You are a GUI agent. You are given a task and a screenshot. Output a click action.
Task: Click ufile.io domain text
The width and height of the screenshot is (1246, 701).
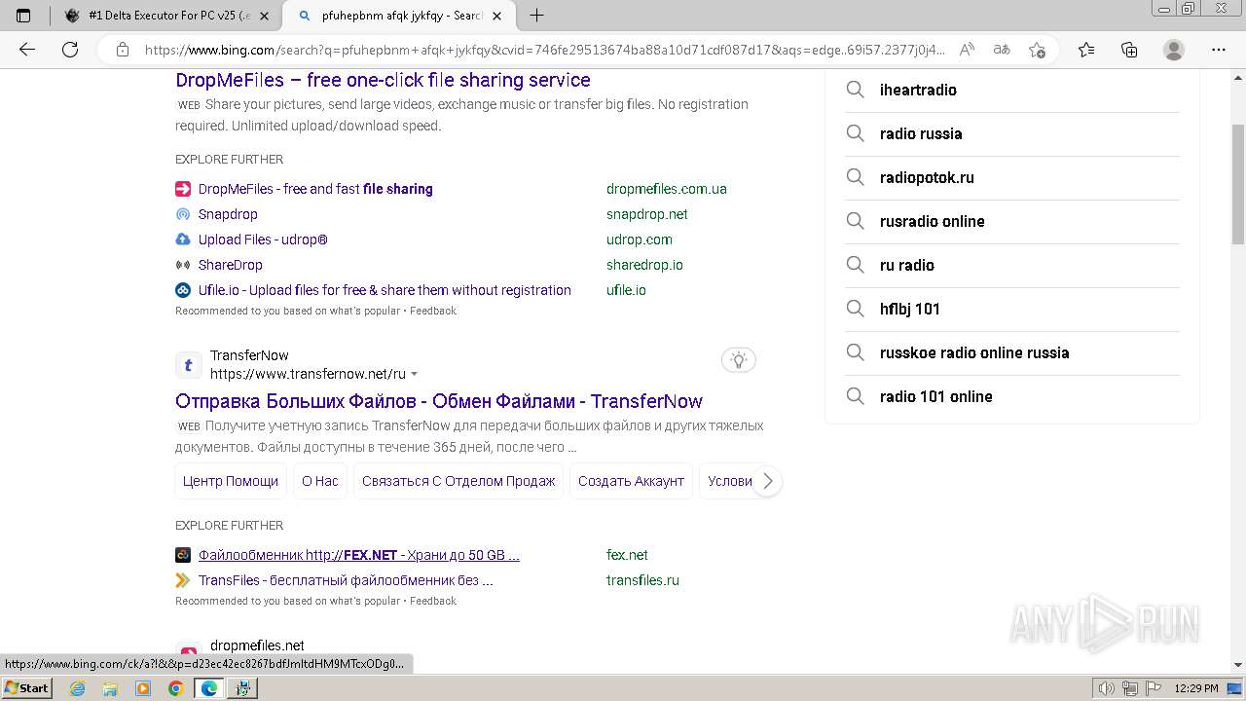(x=626, y=290)
